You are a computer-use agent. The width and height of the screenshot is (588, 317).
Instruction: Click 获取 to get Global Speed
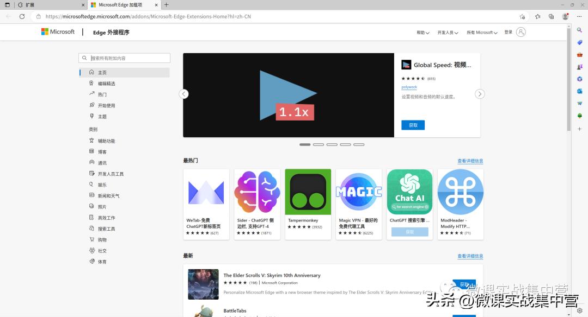click(412, 125)
